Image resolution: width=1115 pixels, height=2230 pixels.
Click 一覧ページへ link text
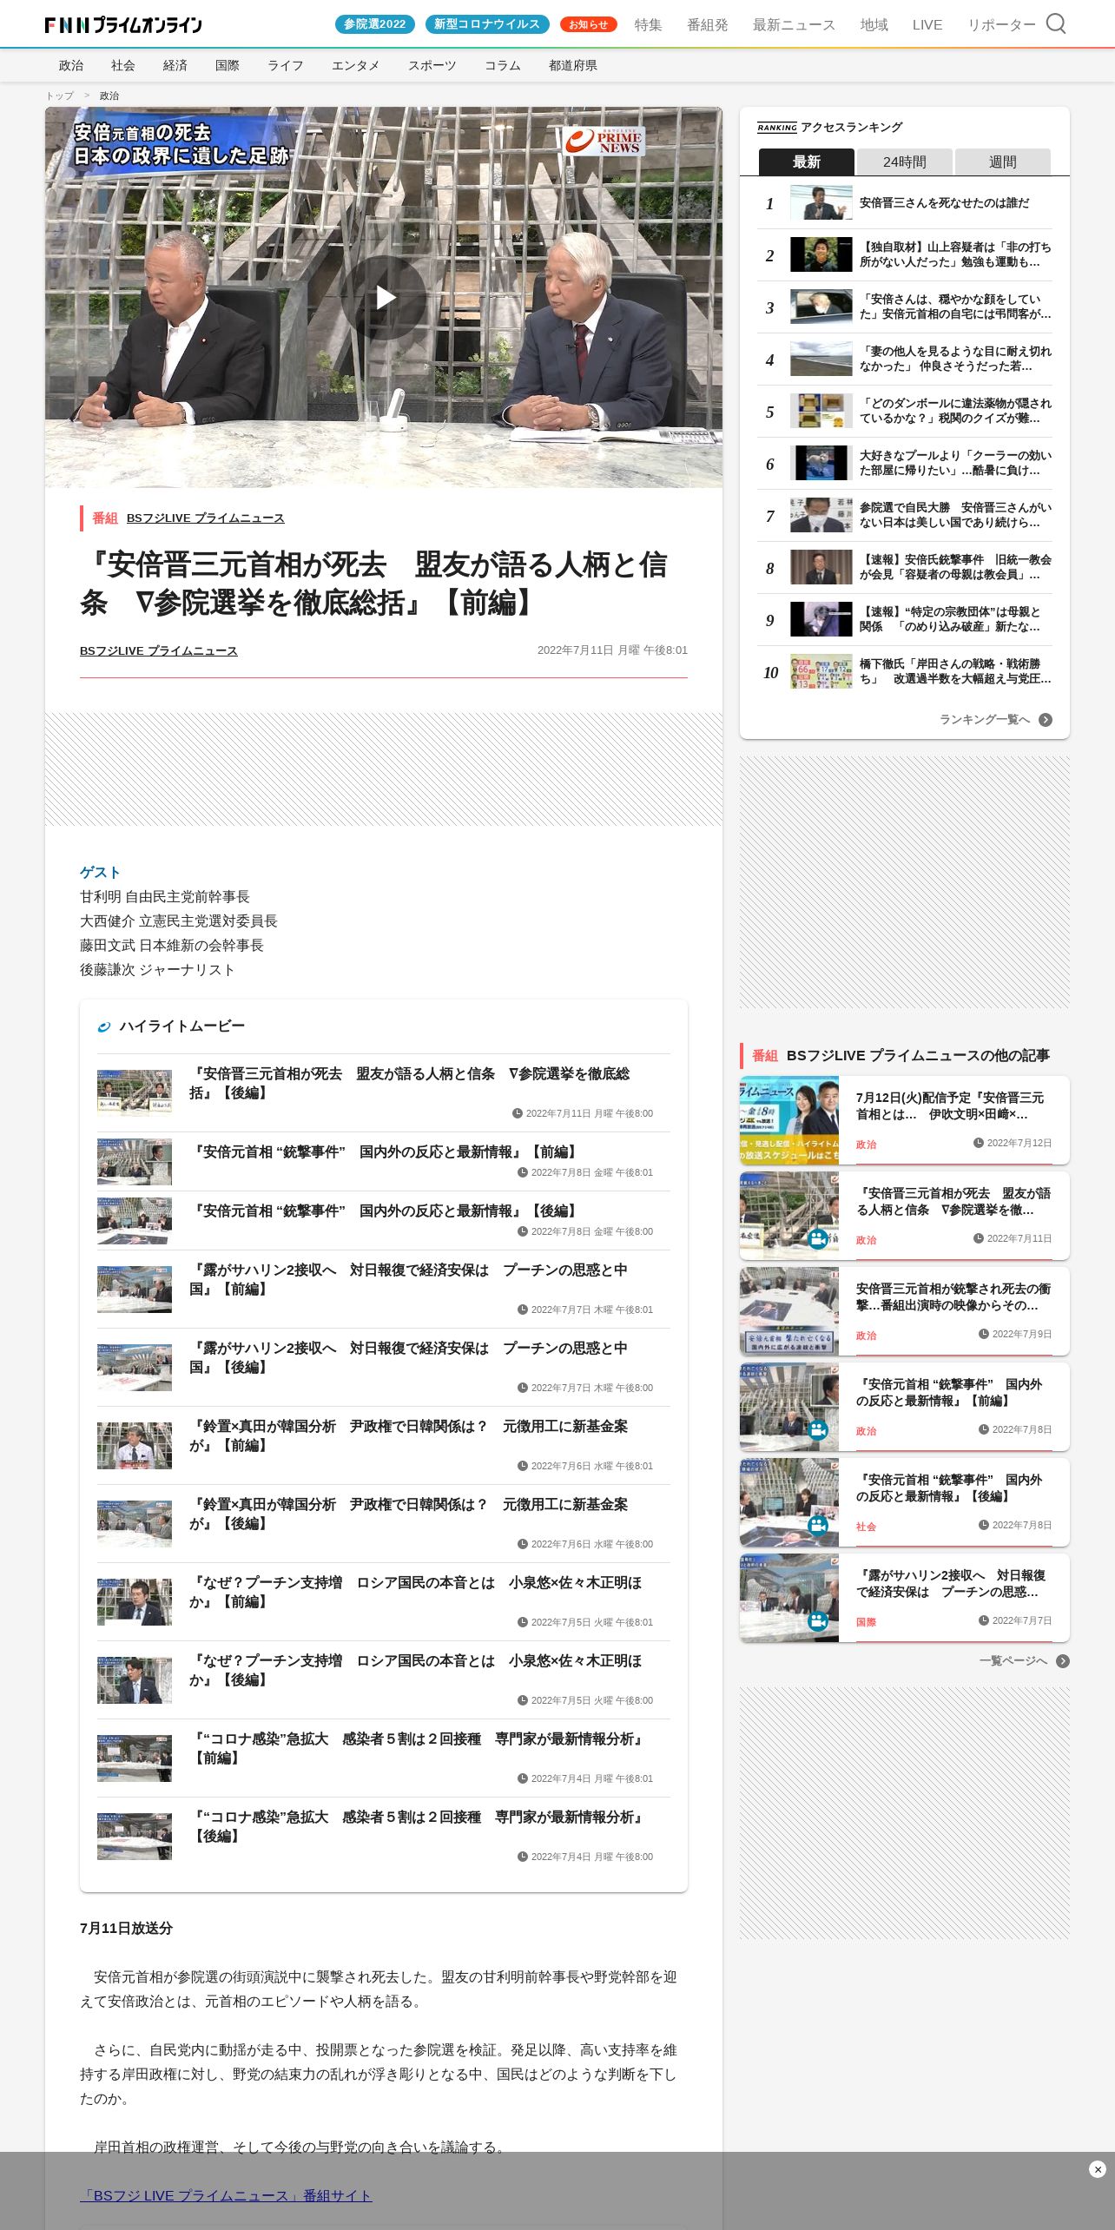1013,1661
